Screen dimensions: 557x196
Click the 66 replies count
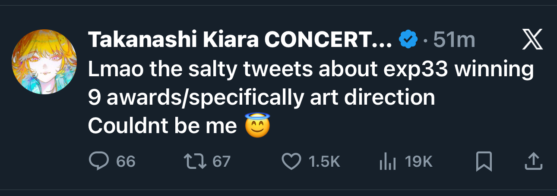pos(126,162)
